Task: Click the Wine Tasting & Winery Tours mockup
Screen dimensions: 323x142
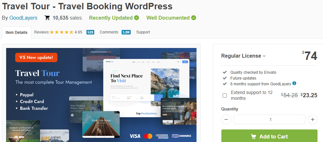Action: coord(86,109)
